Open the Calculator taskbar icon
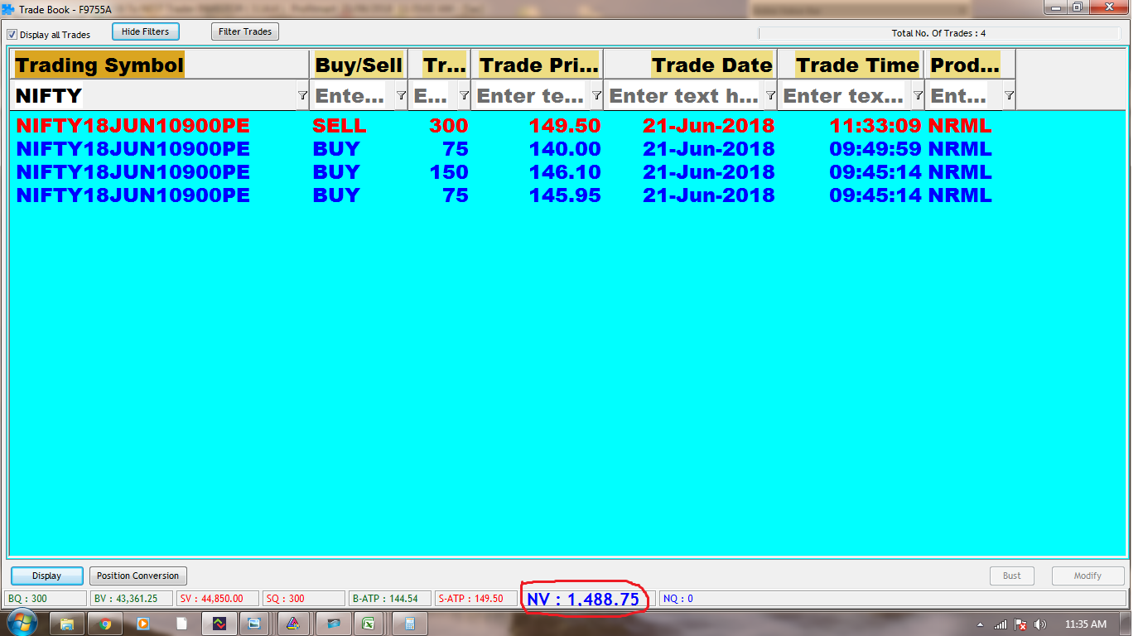The image size is (1143, 636). [409, 624]
